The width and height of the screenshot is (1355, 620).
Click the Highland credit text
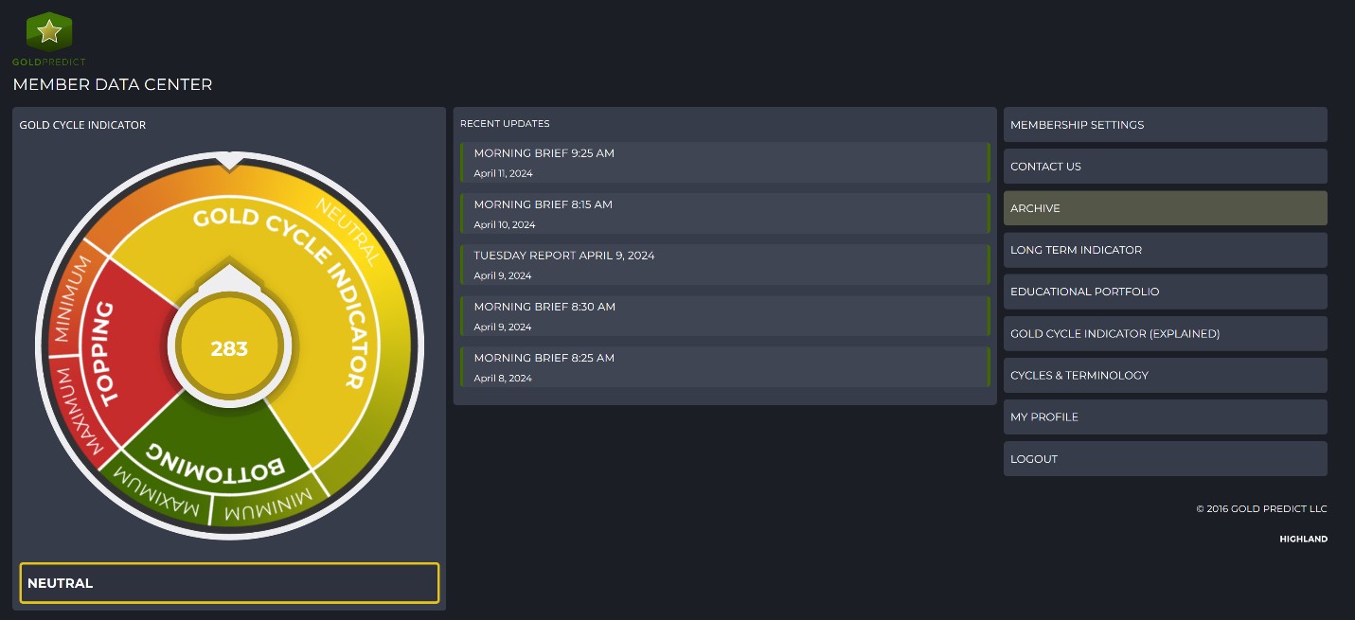pyautogui.click(x=1303, y=539)
